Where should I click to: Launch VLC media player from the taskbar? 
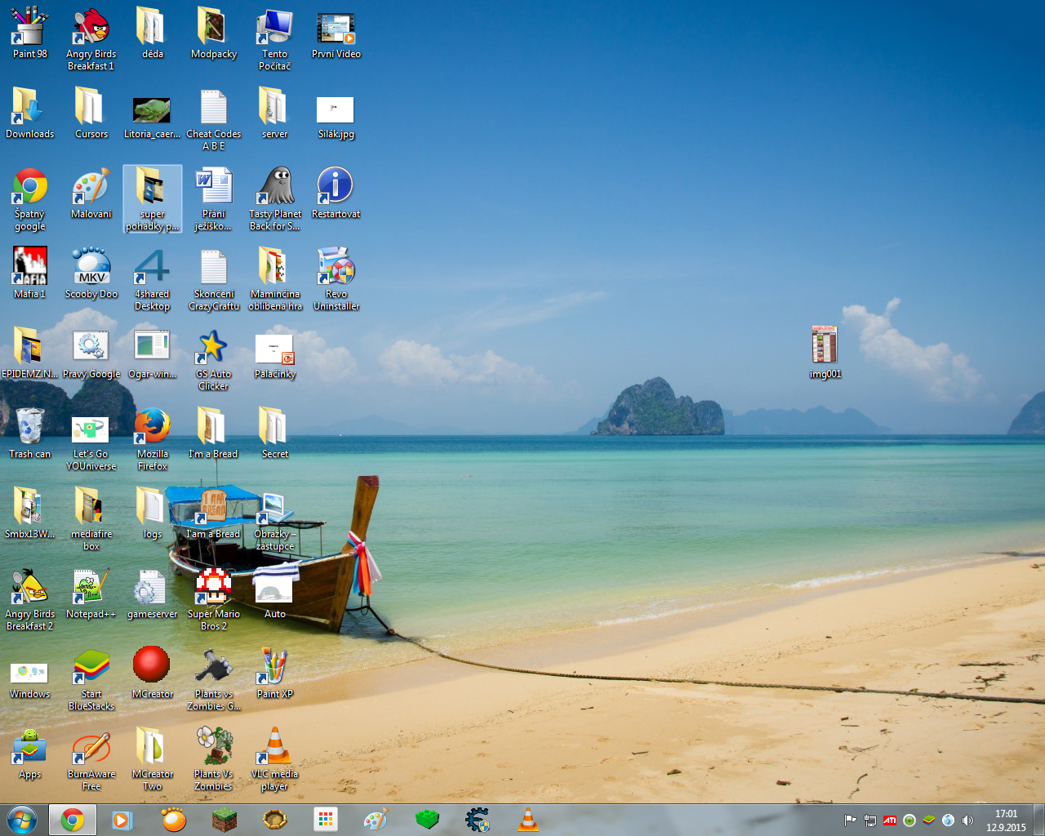click(528, 820)
